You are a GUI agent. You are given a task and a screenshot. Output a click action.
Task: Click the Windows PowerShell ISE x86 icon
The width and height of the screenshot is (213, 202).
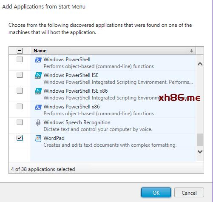click(38, 91)
